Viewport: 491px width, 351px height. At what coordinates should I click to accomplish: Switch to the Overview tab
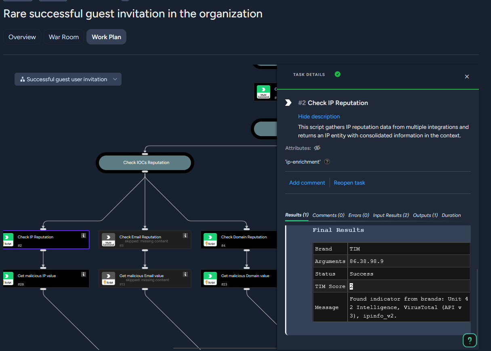coord(22,37)
